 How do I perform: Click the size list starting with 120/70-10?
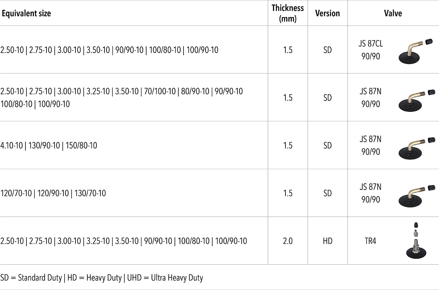coord(53,193)
